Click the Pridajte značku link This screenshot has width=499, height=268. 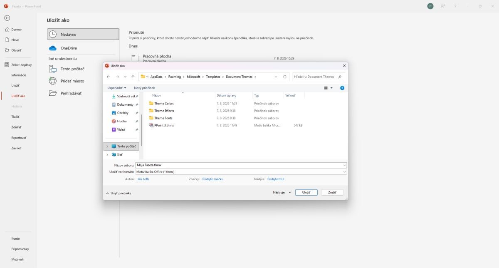click(213, 179)
